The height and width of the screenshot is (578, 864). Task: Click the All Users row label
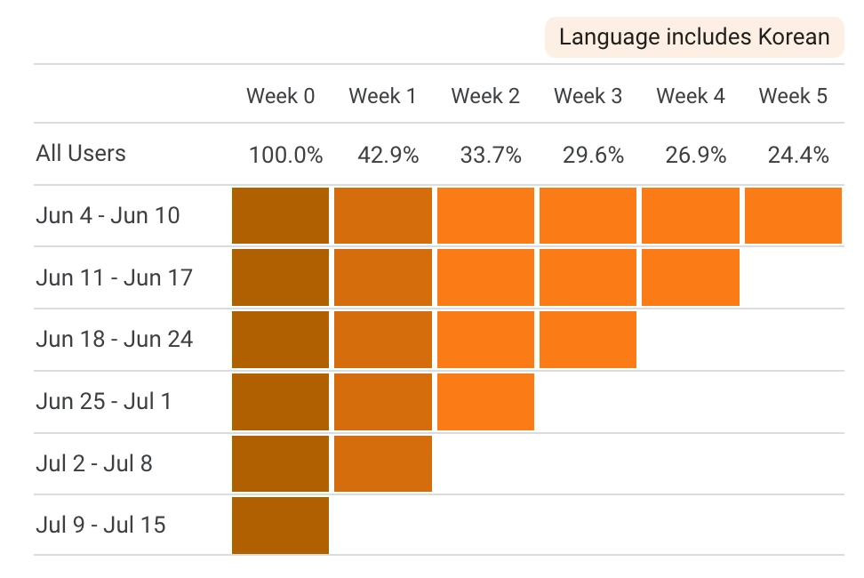[81, 154]
